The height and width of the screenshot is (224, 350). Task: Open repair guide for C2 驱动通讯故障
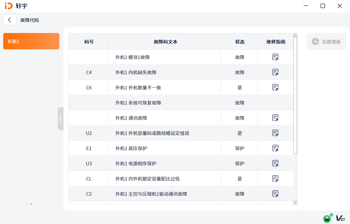click(275, 194)
